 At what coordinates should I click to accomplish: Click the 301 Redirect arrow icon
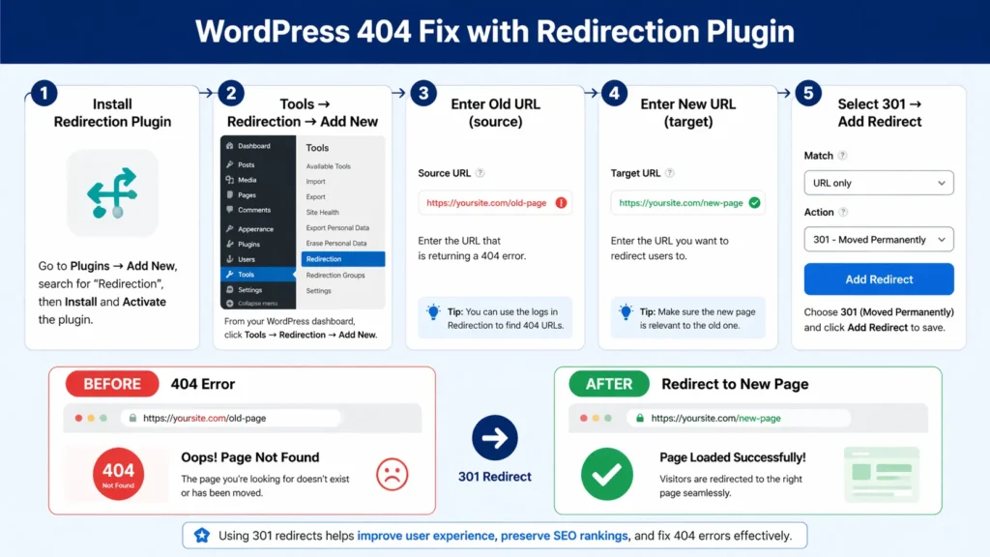pyautogui.click(x=494, y=435)
